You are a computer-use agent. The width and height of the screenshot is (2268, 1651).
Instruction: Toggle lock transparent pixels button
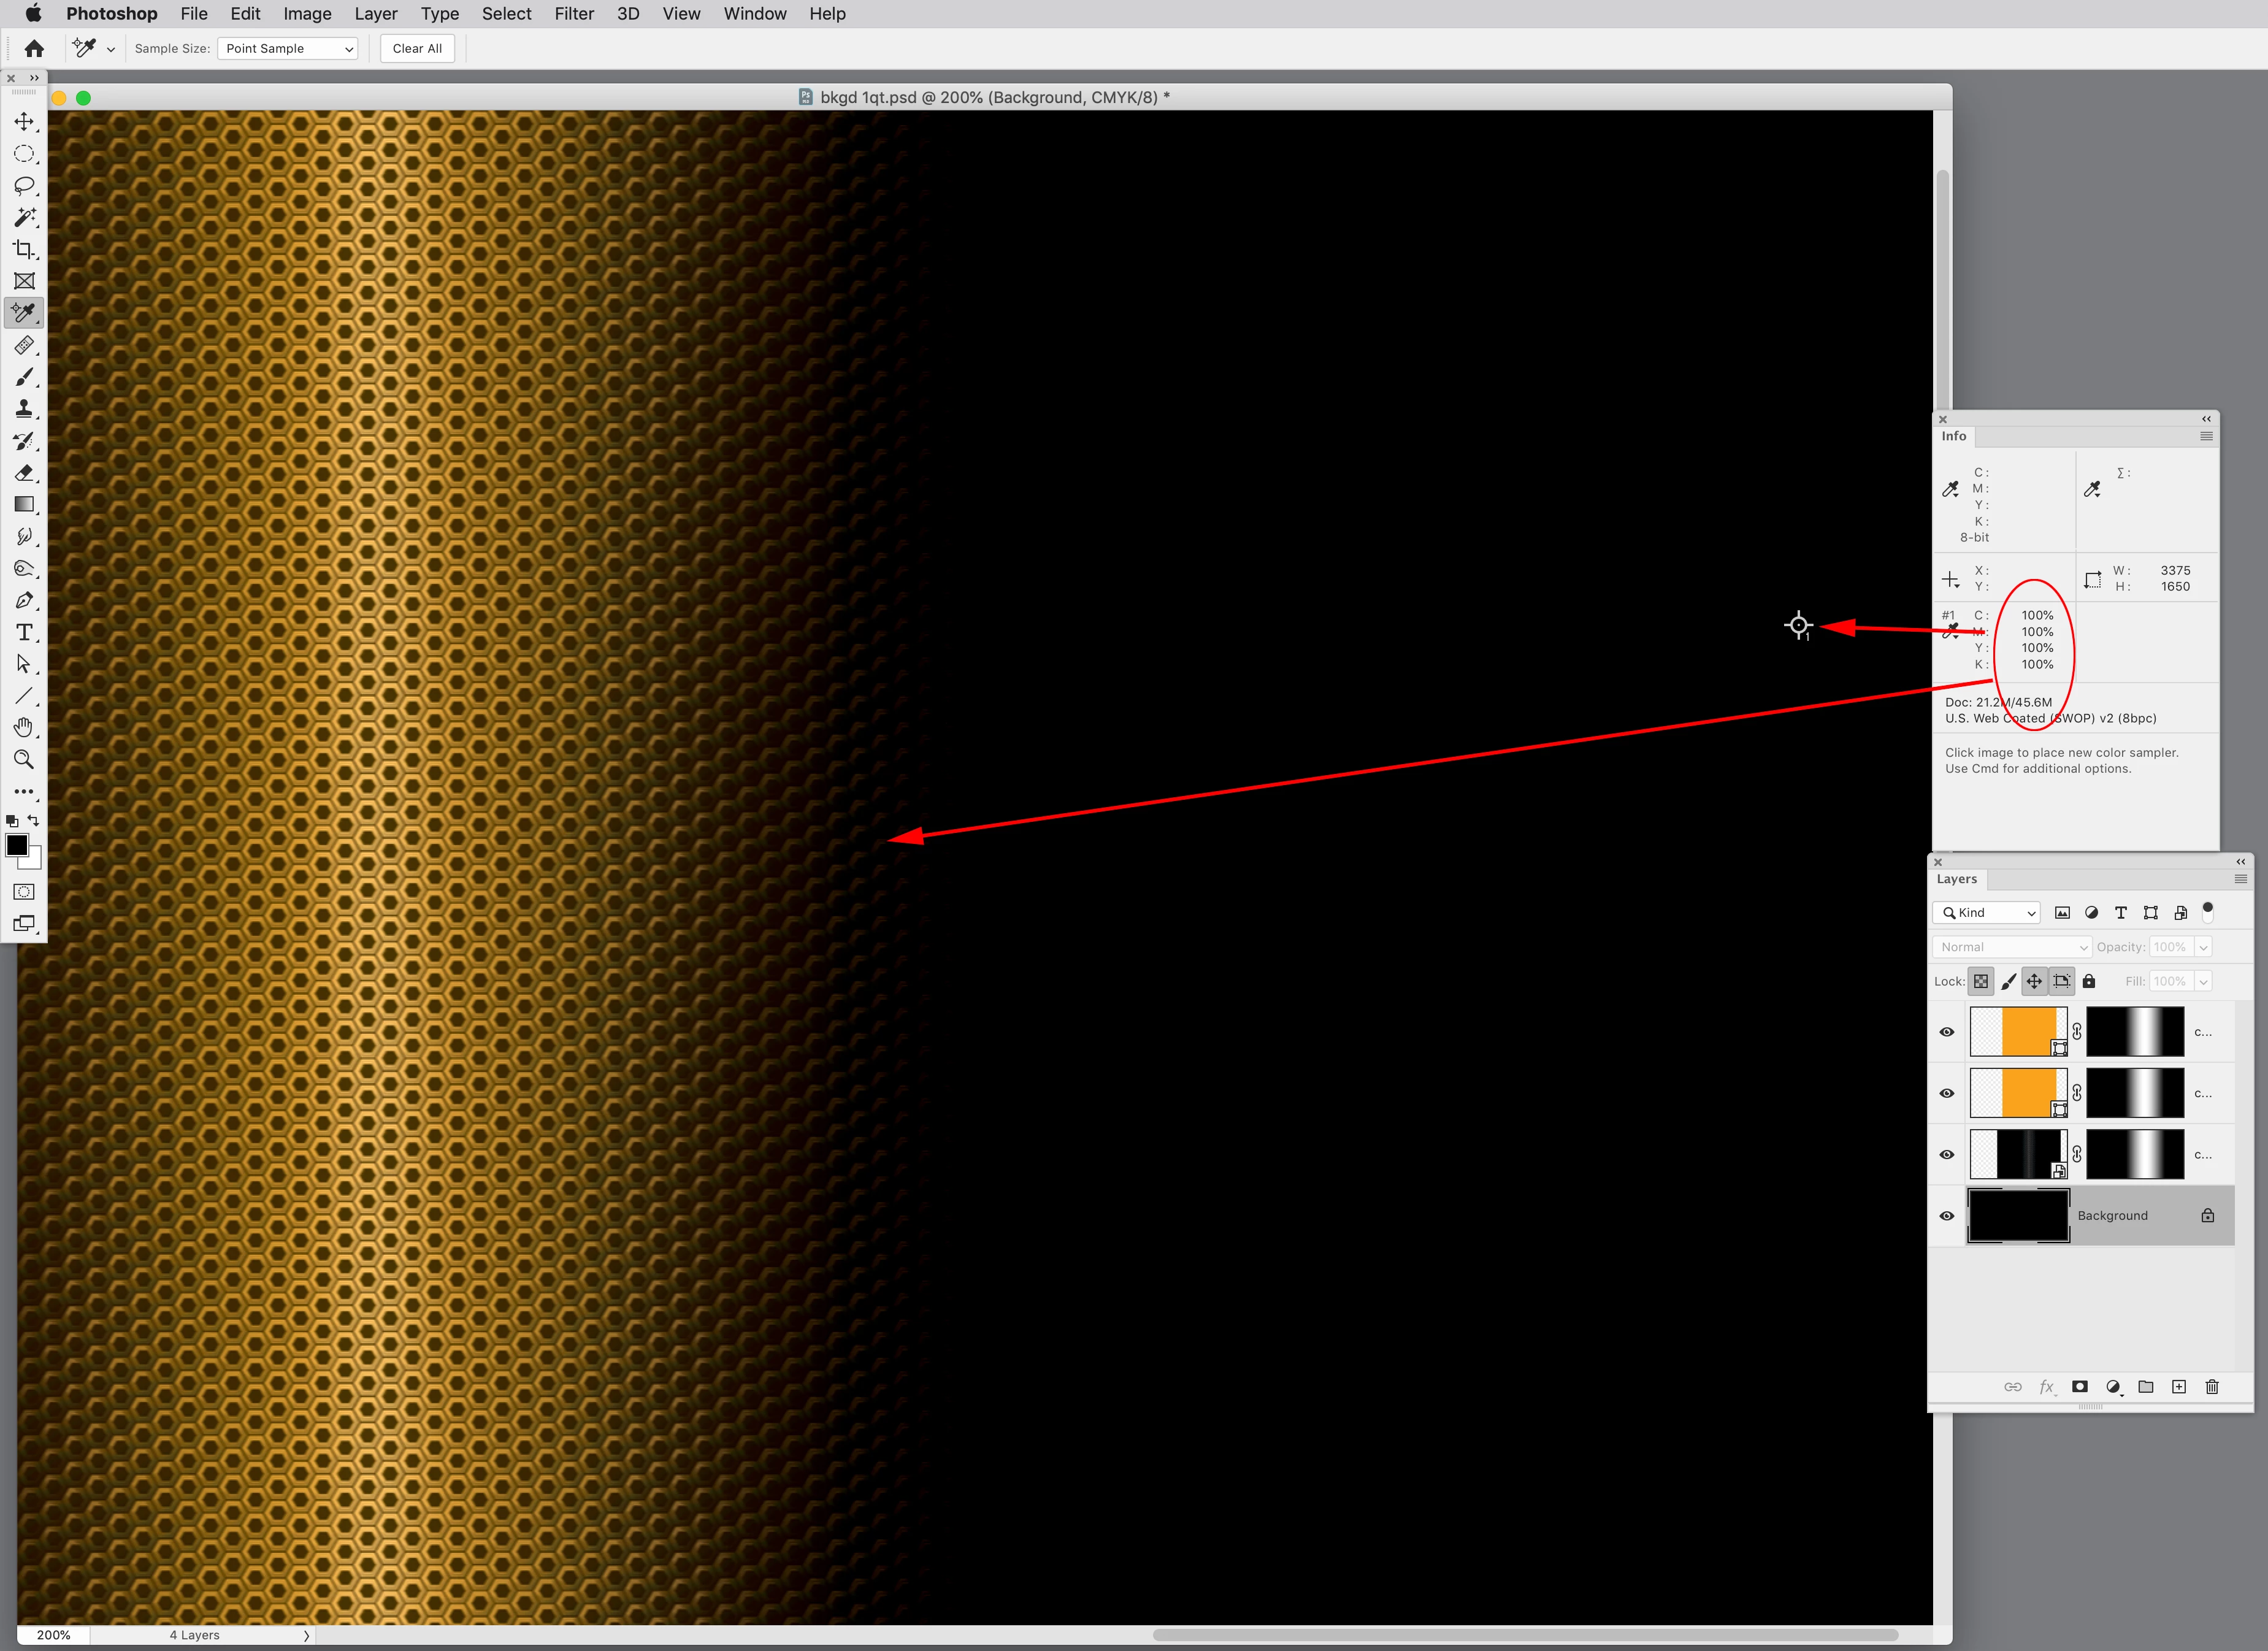[x=1981, y=981]
